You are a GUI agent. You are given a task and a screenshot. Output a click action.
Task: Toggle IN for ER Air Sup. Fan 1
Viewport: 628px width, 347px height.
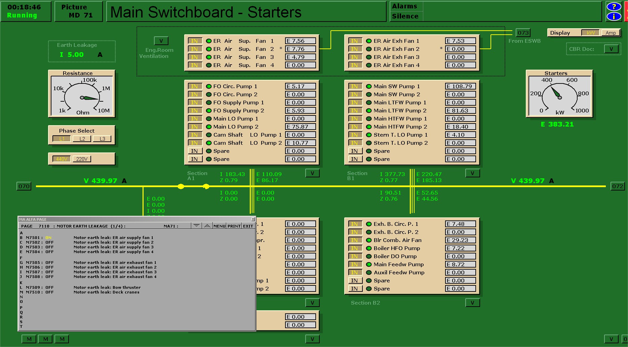tap(195, 41)
